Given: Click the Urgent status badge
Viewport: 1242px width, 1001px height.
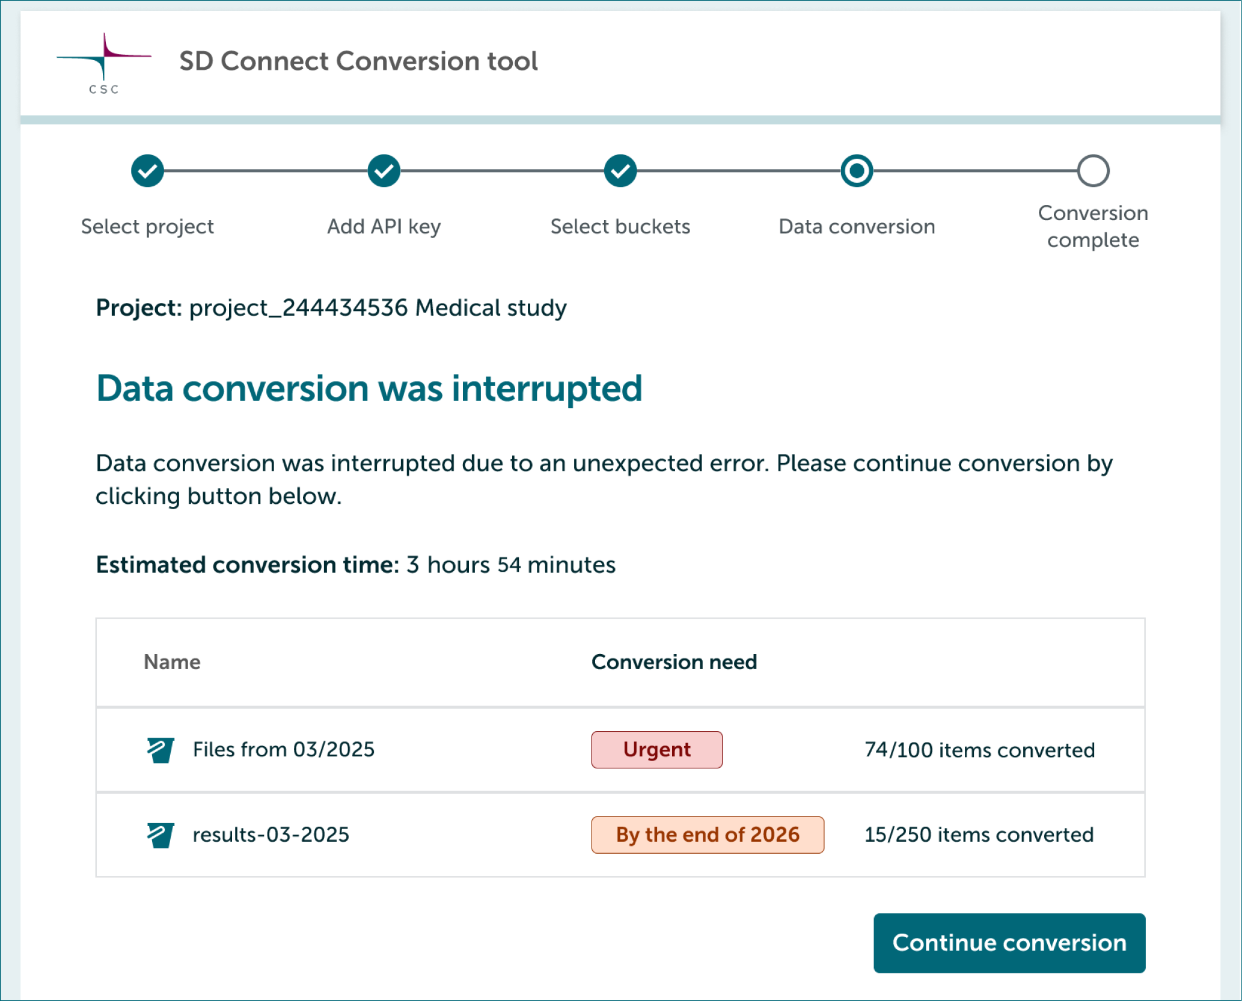Looking at the screenshot, I should pos(656,749).
